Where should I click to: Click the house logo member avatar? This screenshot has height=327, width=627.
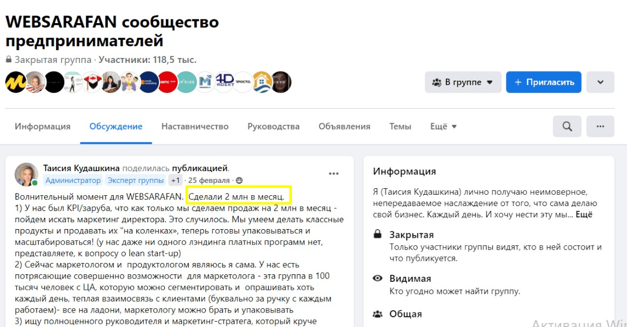click(x=262, y=82)
